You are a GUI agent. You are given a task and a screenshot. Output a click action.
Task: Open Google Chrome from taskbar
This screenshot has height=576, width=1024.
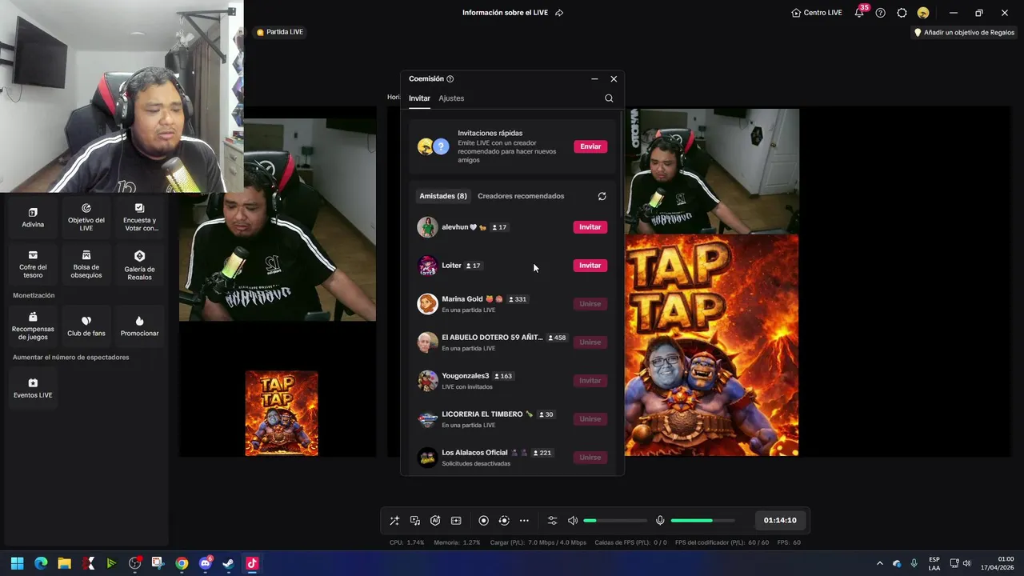pos(182,563)
